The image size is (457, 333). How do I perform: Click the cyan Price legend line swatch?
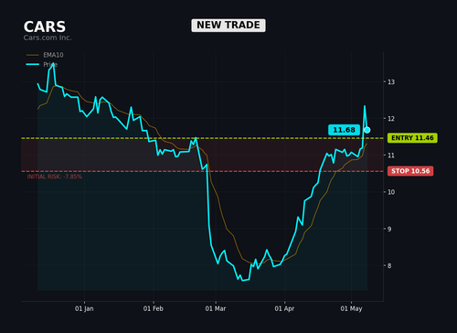click(33, 64)
